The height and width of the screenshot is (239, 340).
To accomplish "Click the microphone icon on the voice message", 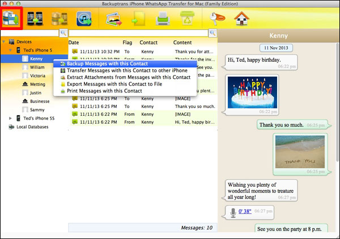I will (x=233, y=213).
